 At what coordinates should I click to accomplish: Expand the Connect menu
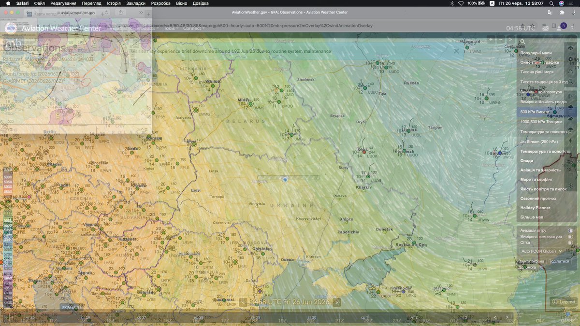[193, 28]
